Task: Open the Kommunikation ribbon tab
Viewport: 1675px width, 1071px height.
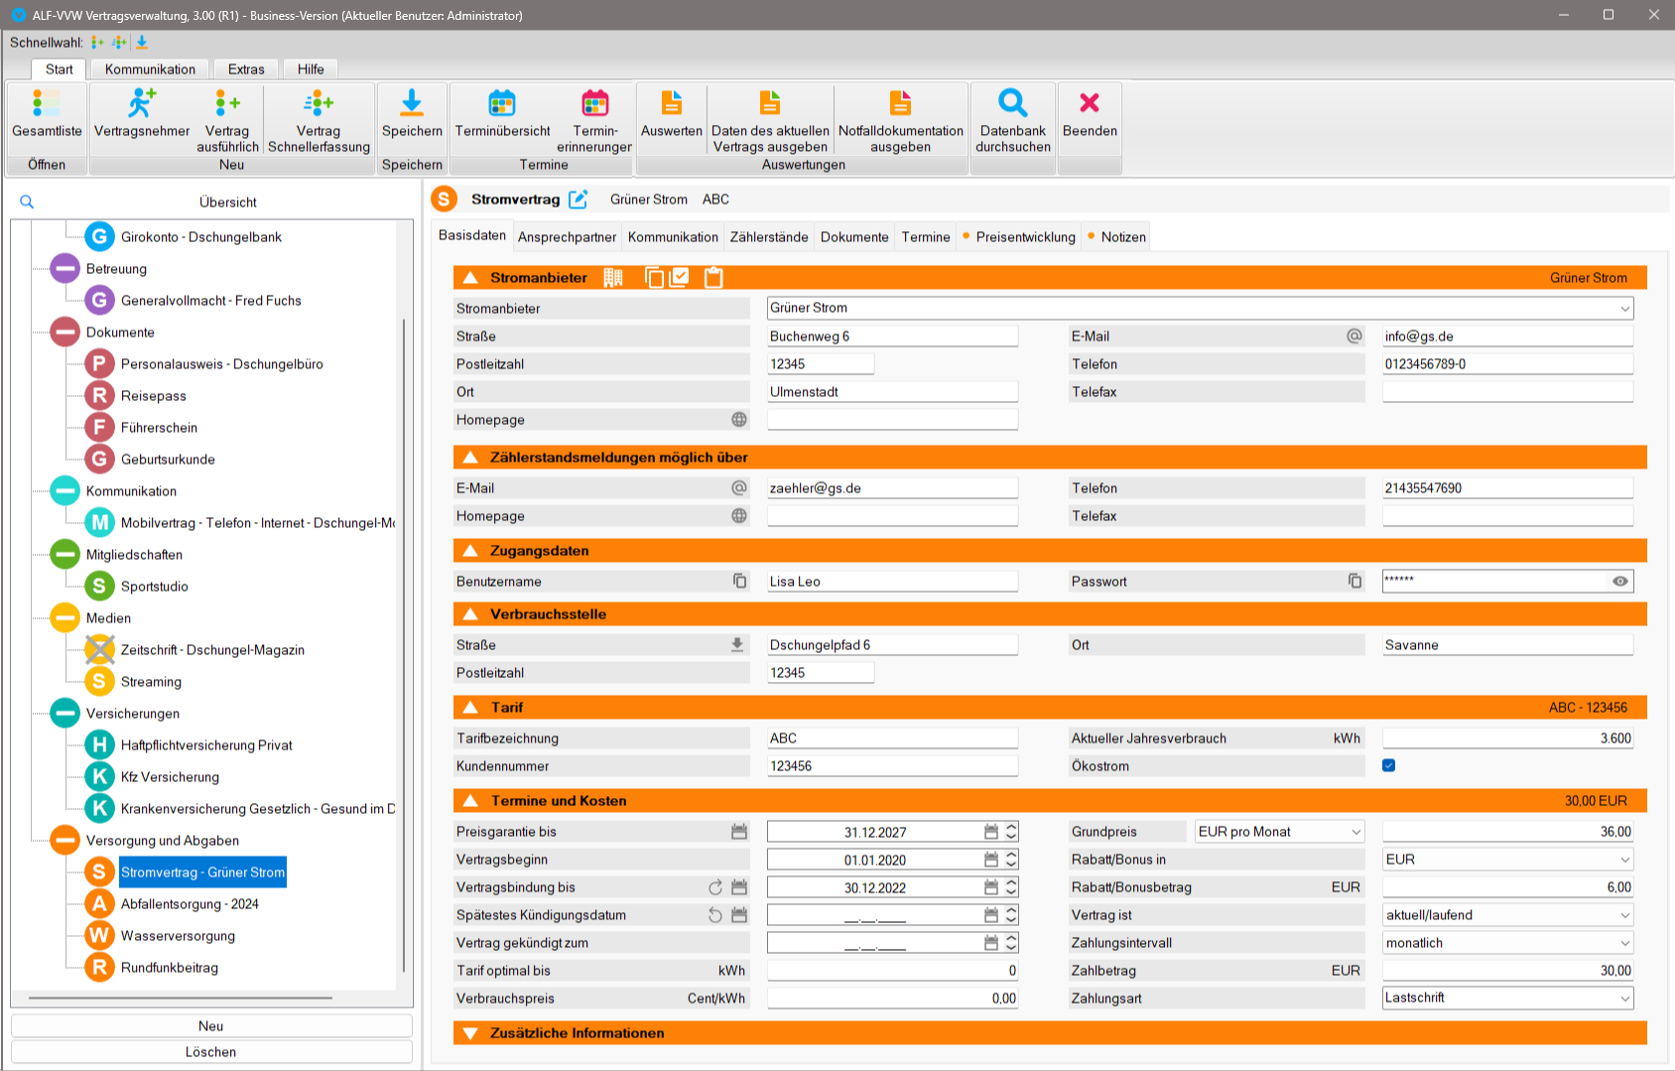Action: [150, 69]
